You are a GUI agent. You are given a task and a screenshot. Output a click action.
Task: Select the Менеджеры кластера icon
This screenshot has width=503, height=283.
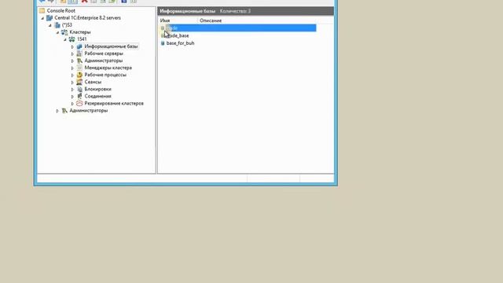79,68
